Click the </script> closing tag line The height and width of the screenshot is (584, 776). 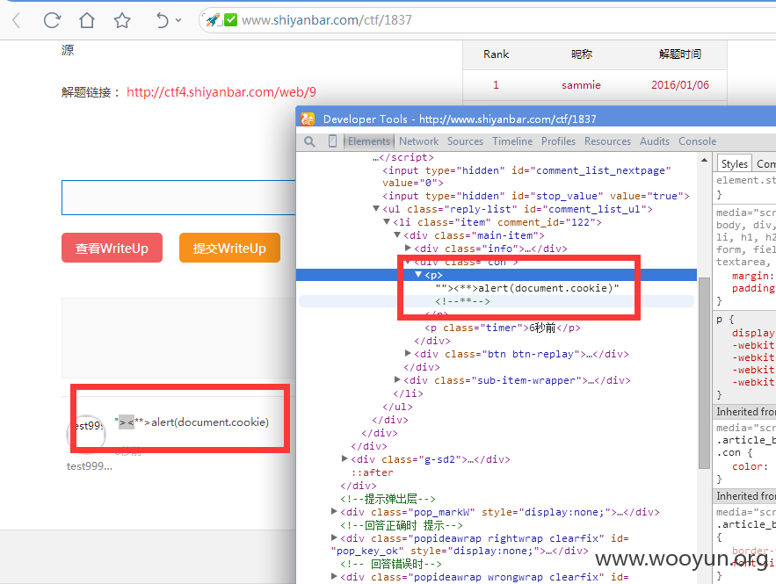click(x=403, y=157)
